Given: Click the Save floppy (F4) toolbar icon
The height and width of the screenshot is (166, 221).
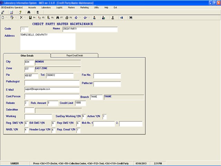Looking at the screenshot, I should pyautogui.click(x=30, y=18).
